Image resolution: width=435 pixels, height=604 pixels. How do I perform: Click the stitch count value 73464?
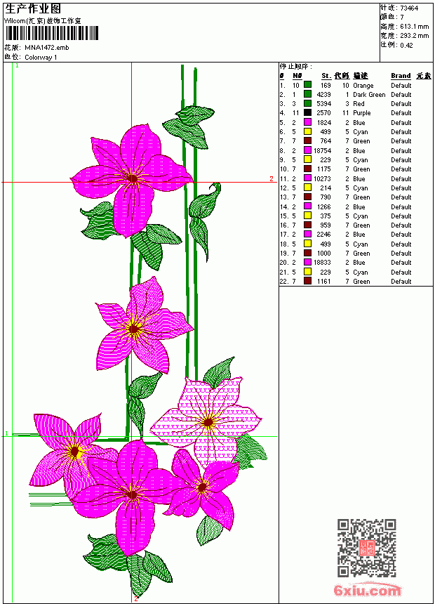(409, 8)
